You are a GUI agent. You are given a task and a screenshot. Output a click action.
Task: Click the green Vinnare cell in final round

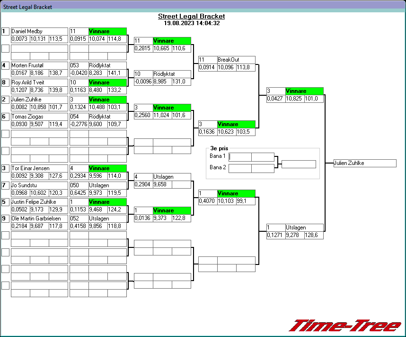click(x=304, y=91)
